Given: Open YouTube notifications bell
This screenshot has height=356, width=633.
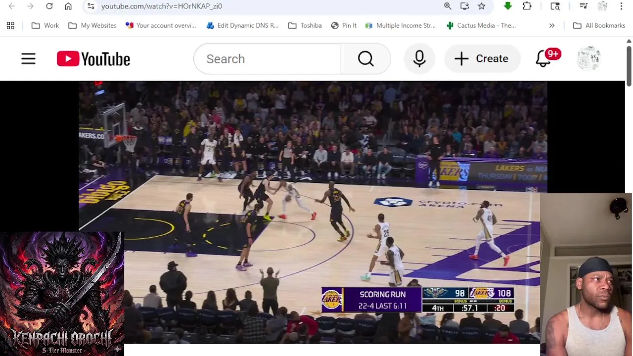Looking at the screenshot, I should [x=544, y=59].
